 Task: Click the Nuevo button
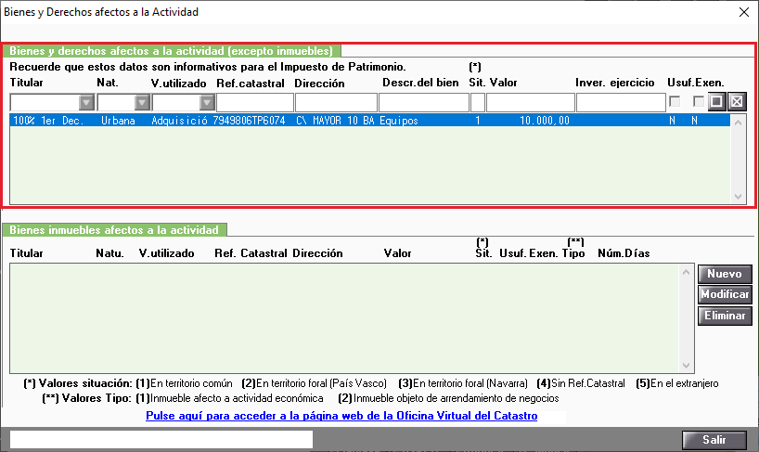coord(725,274)
